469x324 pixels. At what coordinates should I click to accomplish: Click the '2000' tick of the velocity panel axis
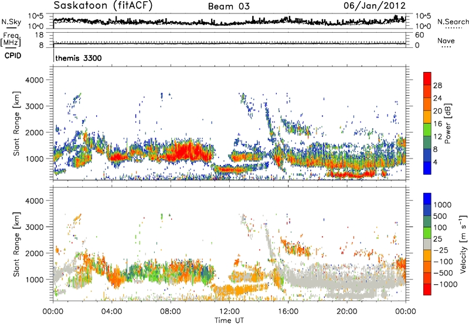click(35, 253)
